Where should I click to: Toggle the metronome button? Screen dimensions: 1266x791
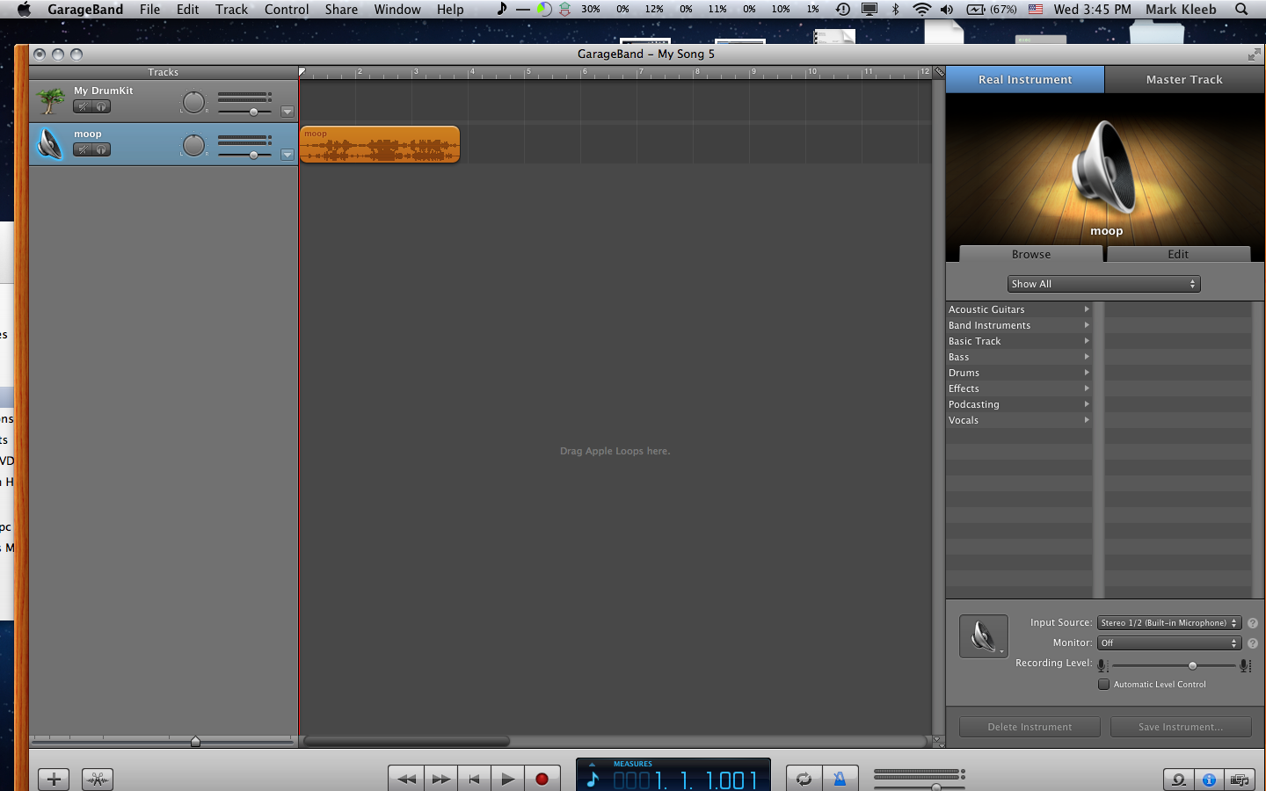coord(840,779)
